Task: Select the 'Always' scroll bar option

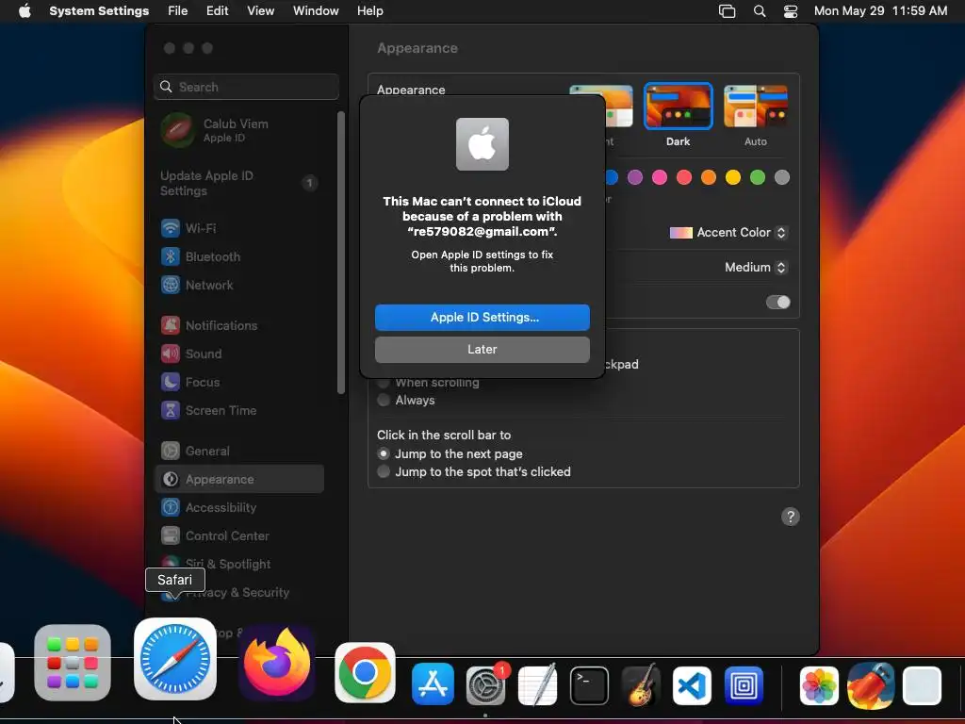Action: pyautogui.click(x=384, y=400)
